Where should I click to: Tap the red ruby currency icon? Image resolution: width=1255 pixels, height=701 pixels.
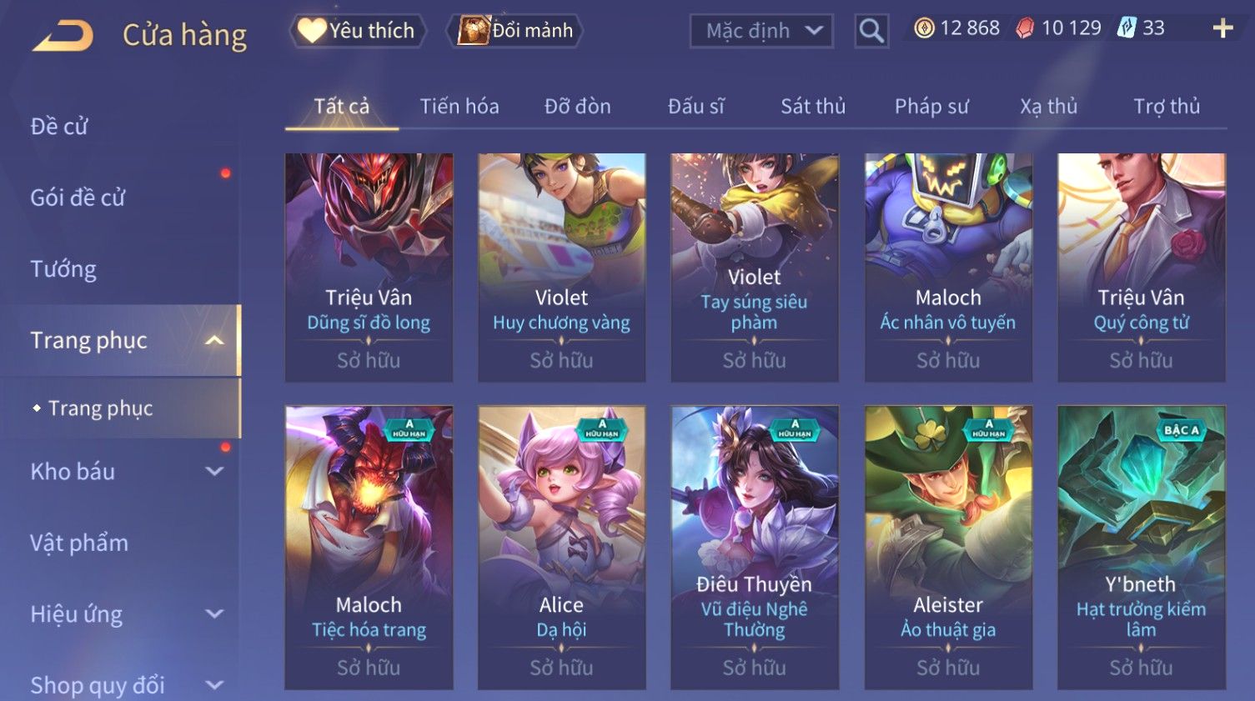tap(1025, 28)
